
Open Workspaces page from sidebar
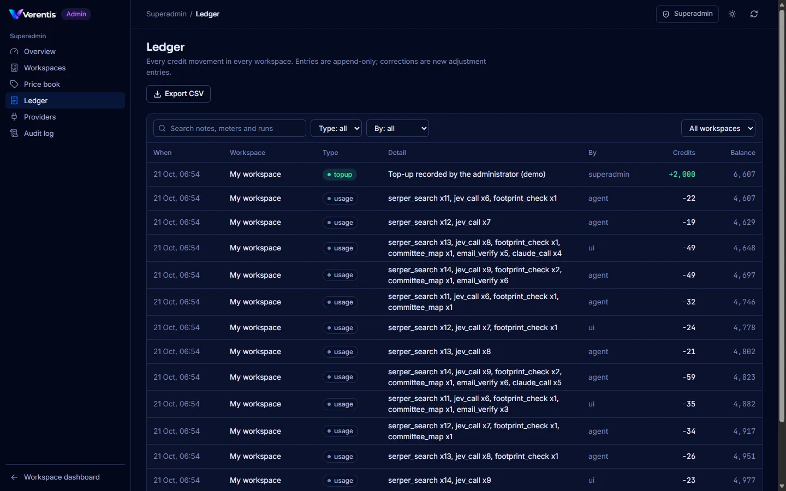65,68
